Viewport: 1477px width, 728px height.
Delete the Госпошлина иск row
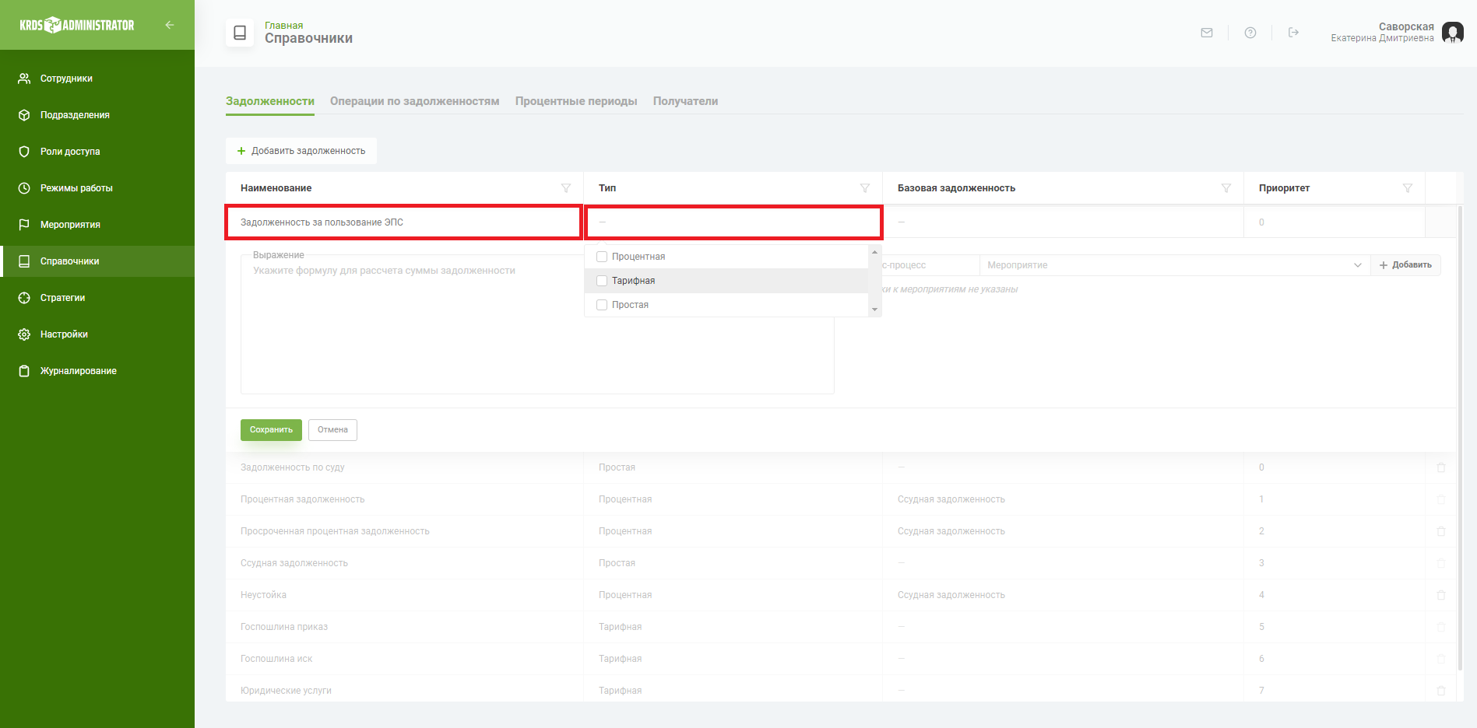coord(1440,659)
